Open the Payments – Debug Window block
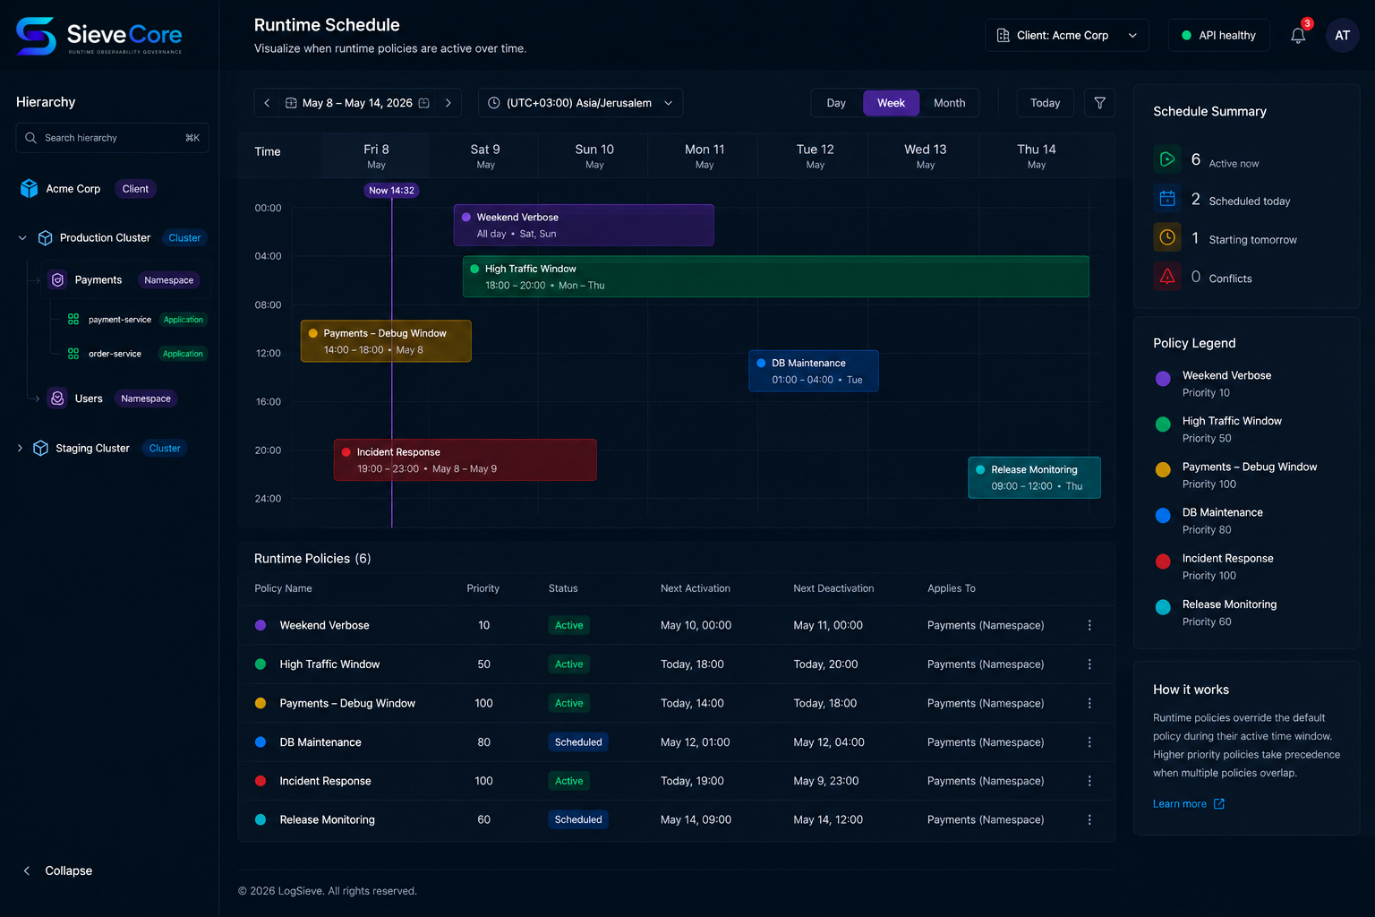Viewport: 1375px width, 917px height. coord(386,341)
